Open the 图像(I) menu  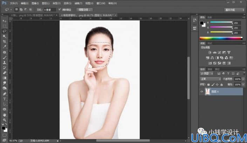coord(35,3)
